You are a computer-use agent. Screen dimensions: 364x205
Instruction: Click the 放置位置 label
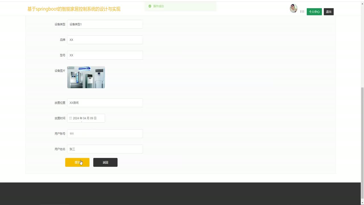click(60, 103)
